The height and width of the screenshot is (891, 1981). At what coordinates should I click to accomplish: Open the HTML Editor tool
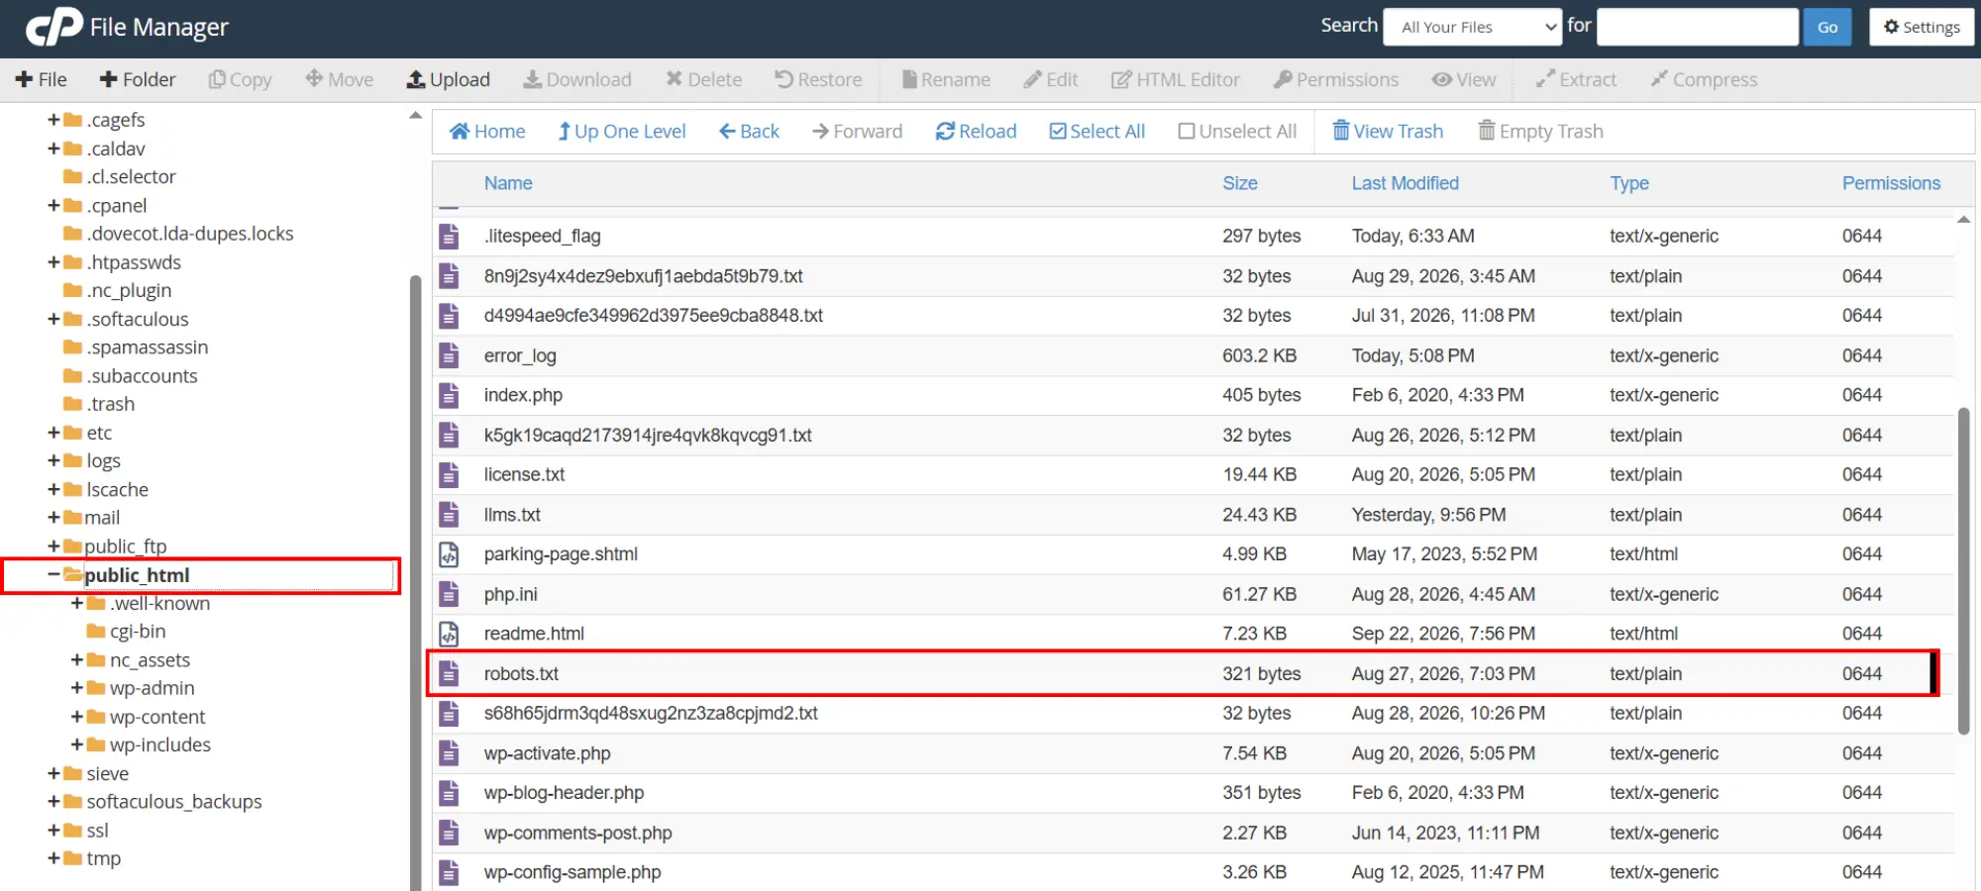pyautogui.click(x=1176, y=79)
